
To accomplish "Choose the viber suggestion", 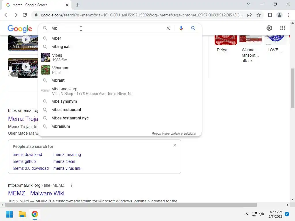I will [x=120, y=38].
